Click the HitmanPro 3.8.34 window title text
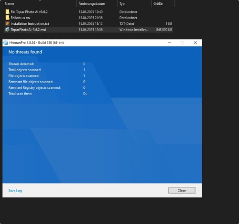 pyautogui.click(x=36, y=43)
